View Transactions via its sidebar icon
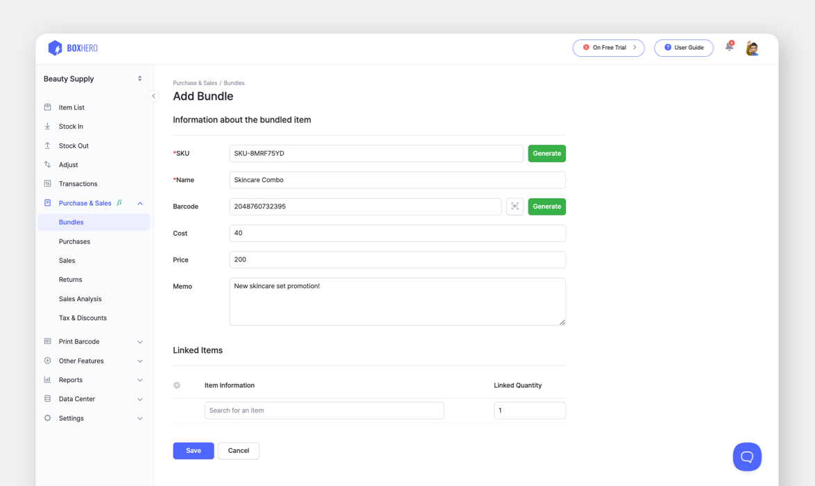This screenshot has width=815, height=486. coord(47,183)
